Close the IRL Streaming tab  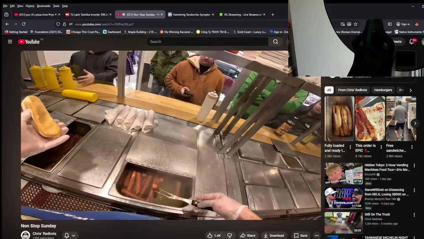[x=264, y=15]
